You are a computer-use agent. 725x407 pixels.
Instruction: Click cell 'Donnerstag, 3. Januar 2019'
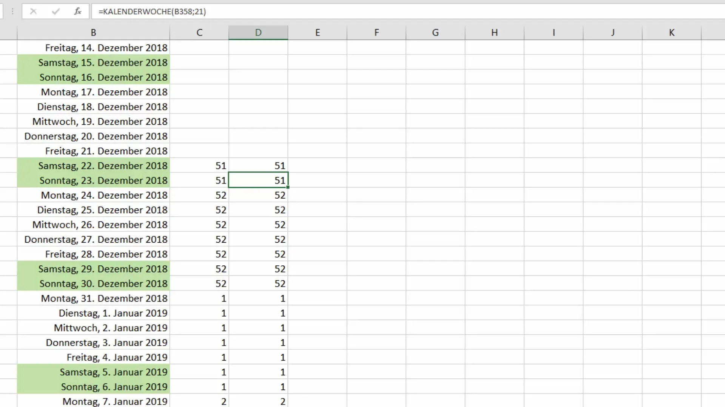coord(93,342)
